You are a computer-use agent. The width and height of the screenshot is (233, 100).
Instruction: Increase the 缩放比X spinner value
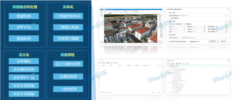coord(205,26)
